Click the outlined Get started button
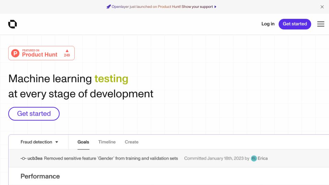The width and height of the screenshot is (329, 185). point(34,114)
